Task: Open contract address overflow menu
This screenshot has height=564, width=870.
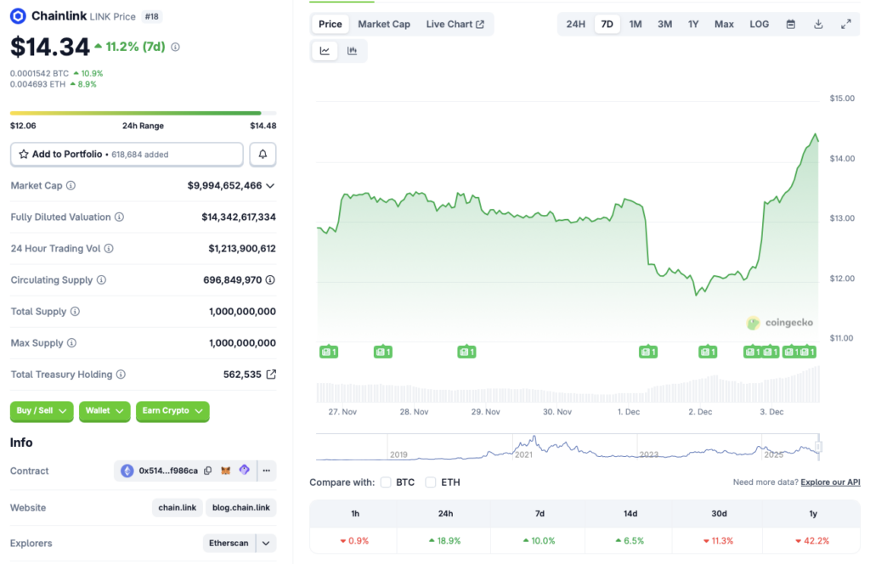Action: click(x=265, y=470)
